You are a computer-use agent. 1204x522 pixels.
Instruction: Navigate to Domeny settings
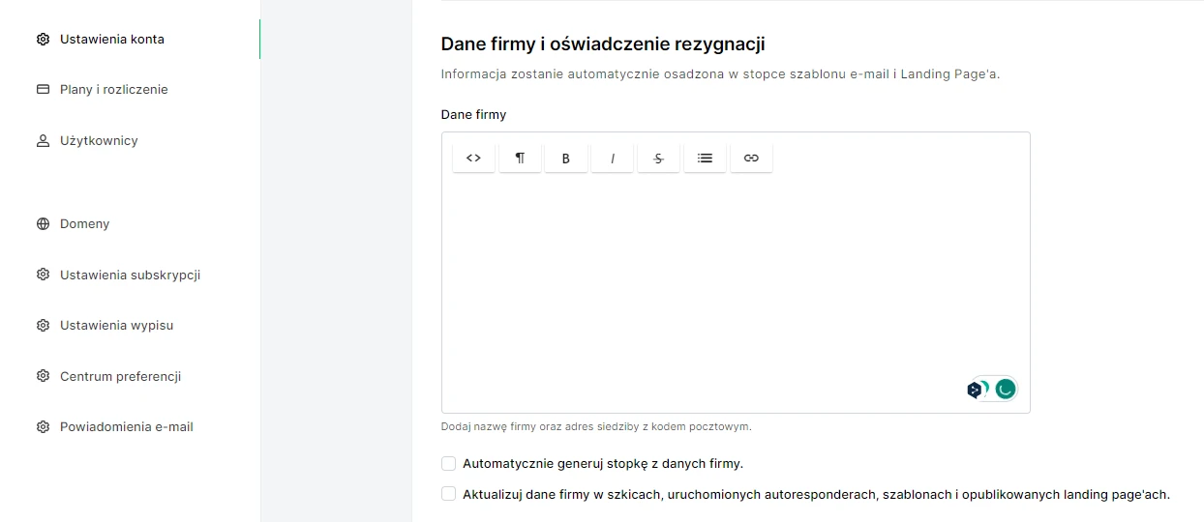tap(84, 224)
